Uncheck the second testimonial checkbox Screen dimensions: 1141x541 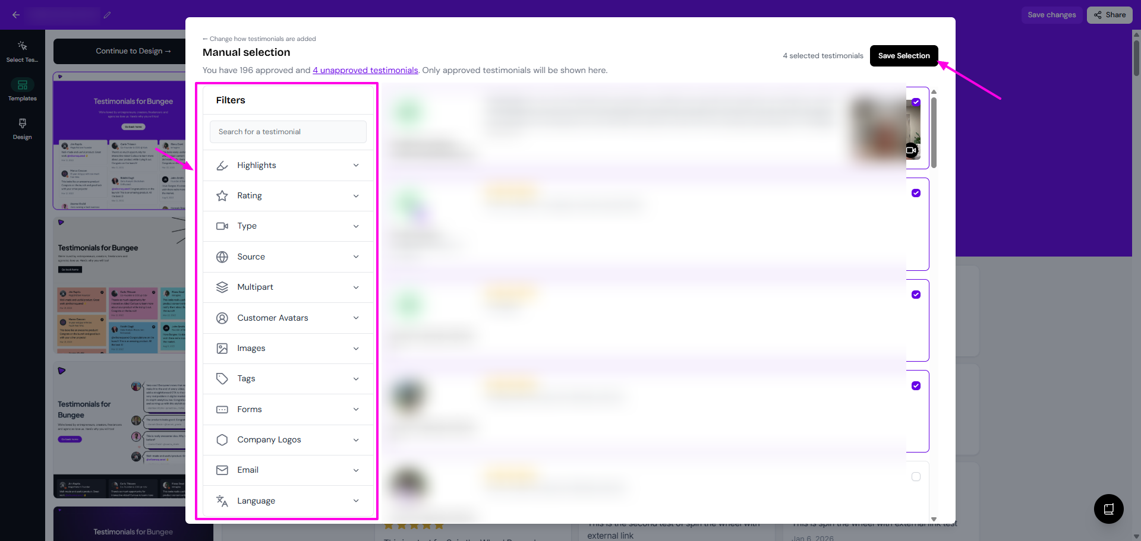pyautogui.click(x=916, y=193)
